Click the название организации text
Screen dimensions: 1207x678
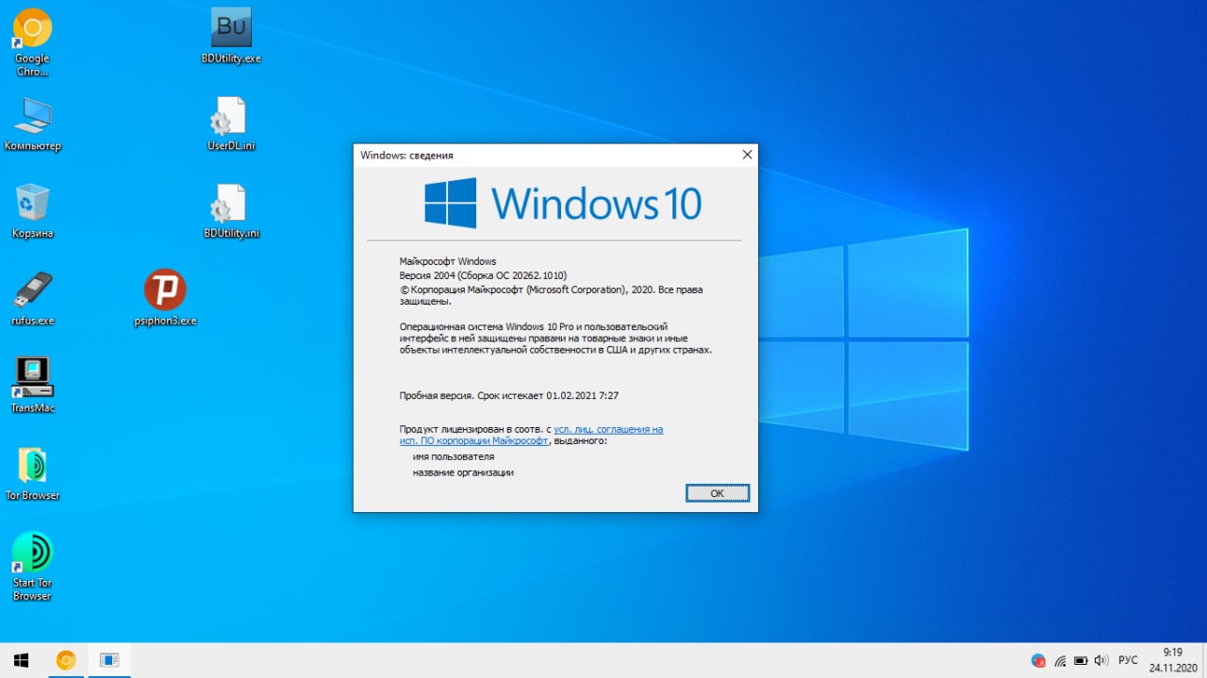pos(463,472)
